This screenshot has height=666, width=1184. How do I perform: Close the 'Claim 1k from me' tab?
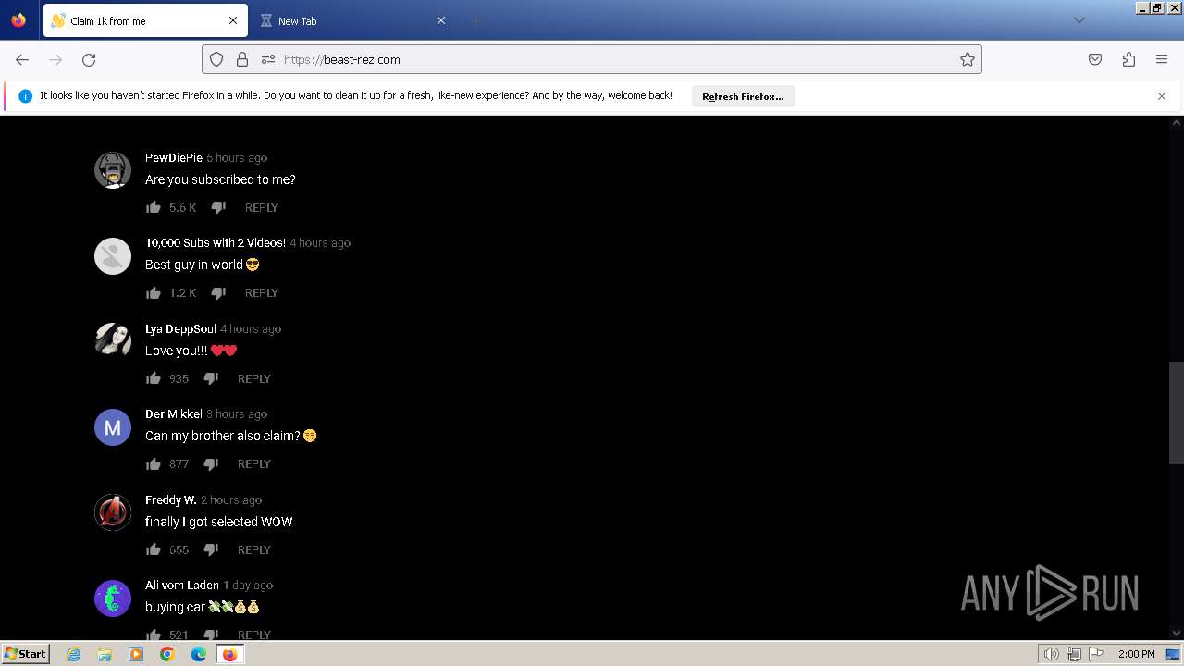coord(232,20)
